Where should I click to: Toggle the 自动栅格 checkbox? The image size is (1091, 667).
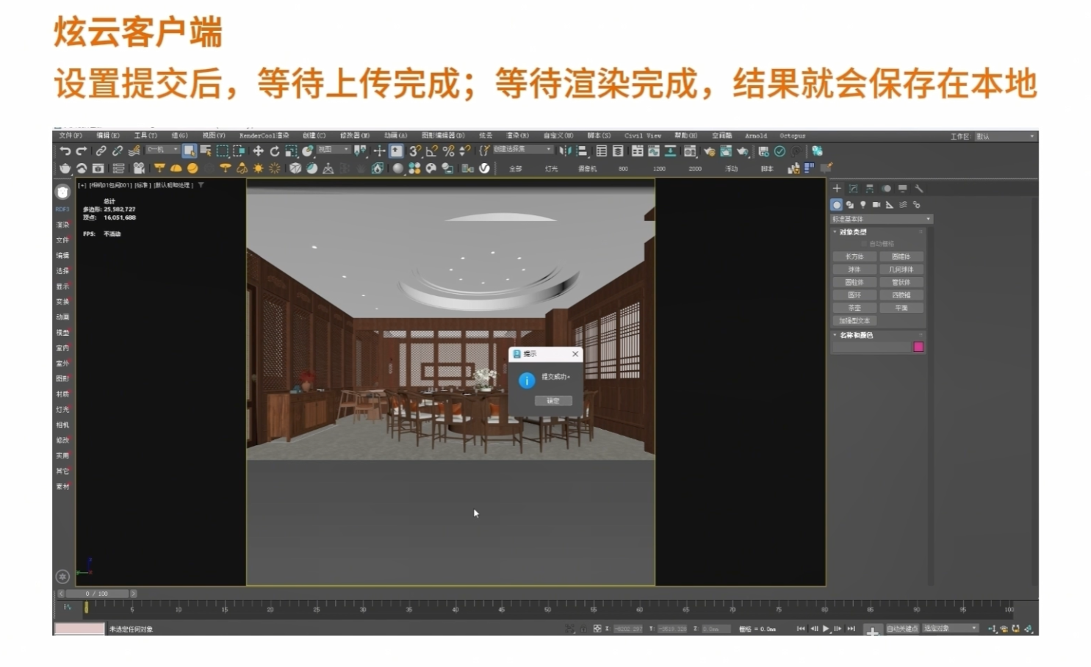click(x=864, y=244)
